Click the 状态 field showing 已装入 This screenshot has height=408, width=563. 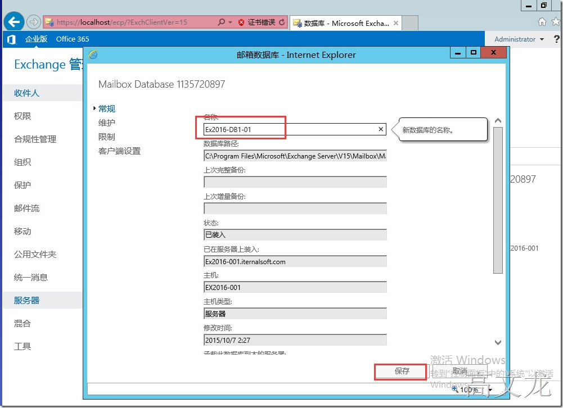295,235
